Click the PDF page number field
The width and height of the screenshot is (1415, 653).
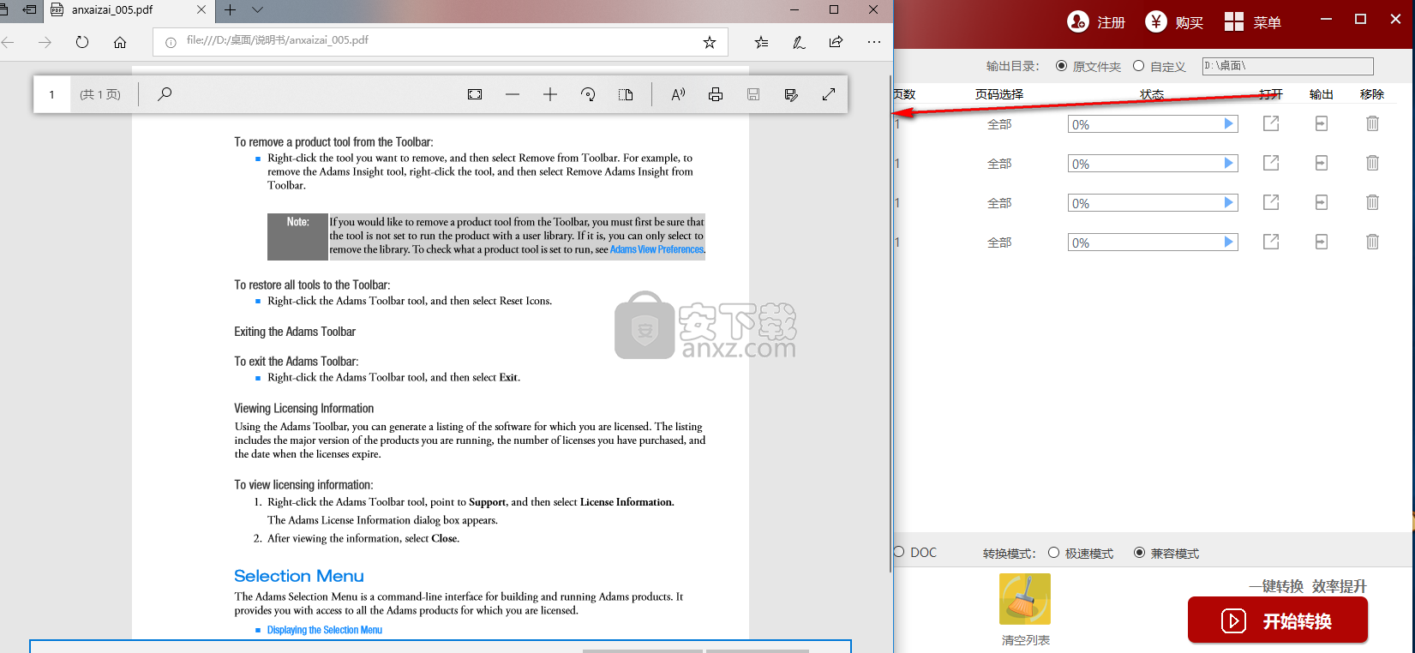pos(52,94)
